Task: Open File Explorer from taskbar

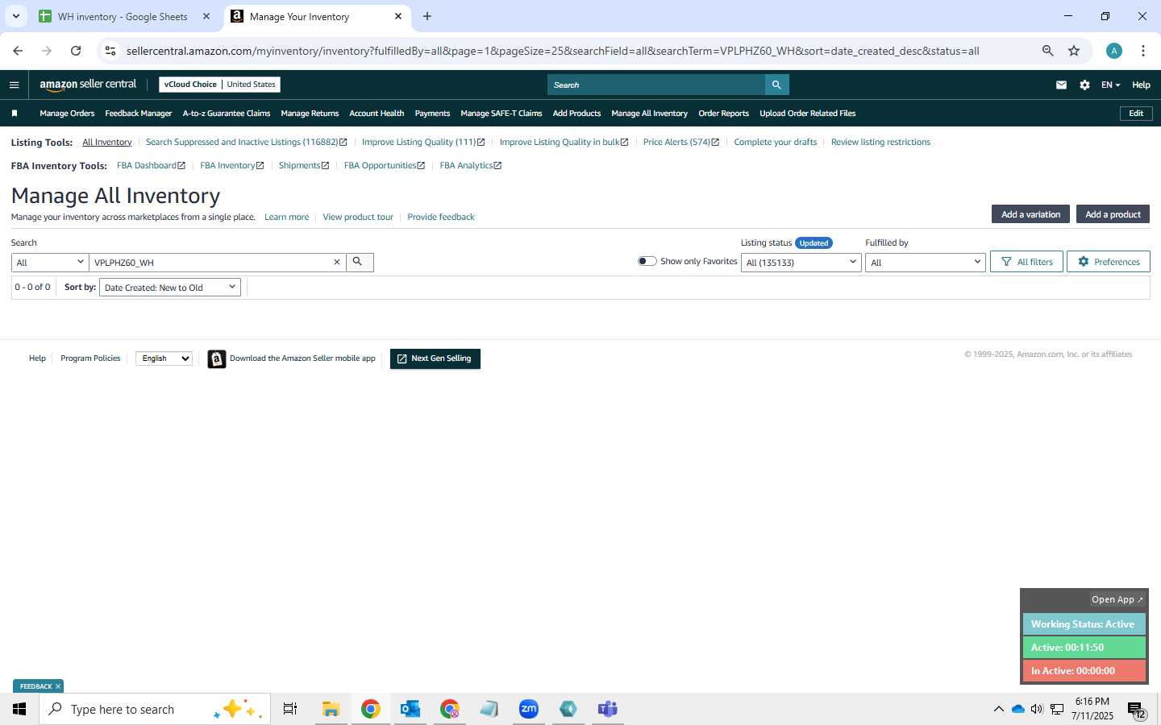Action: 331,709
